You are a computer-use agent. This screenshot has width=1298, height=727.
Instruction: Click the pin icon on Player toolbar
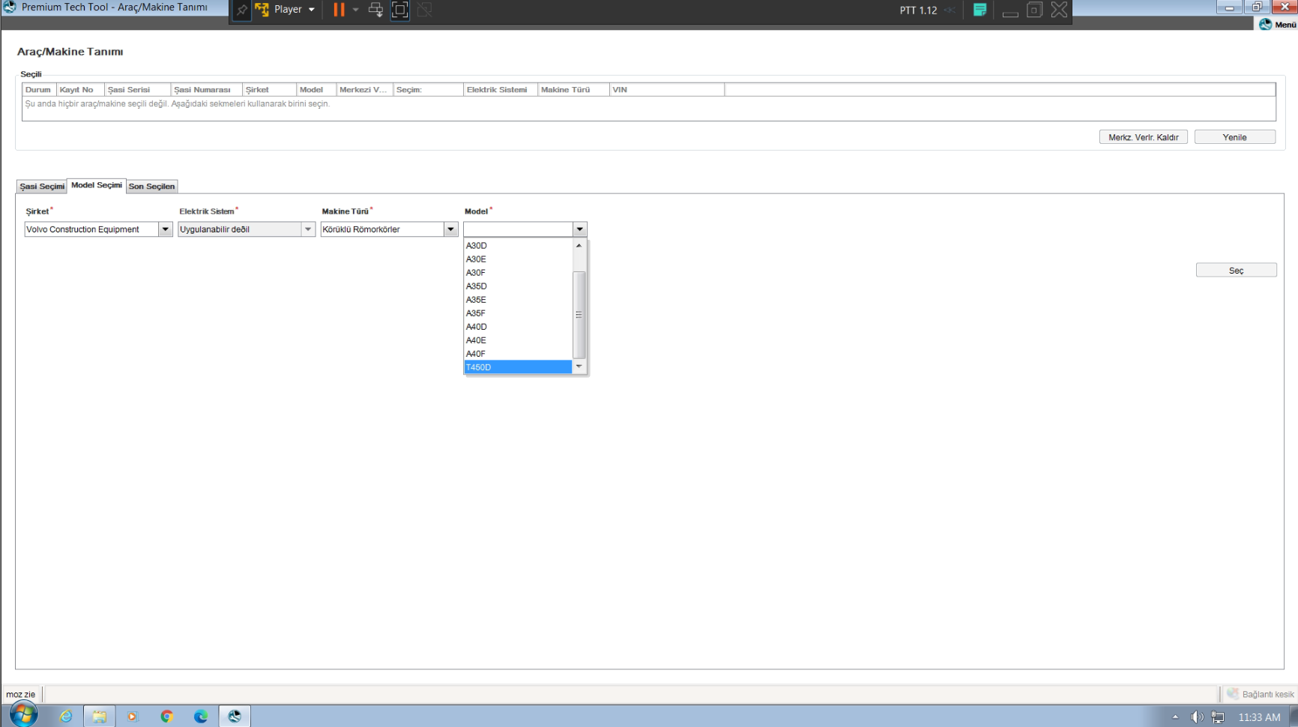pyautogui.click(x=241, y=10)
